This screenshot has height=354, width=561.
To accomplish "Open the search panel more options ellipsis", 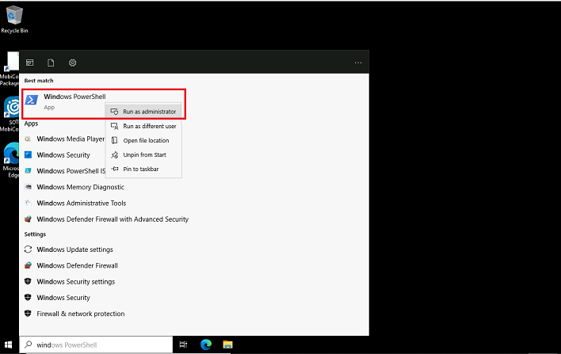I will (358, 63).
